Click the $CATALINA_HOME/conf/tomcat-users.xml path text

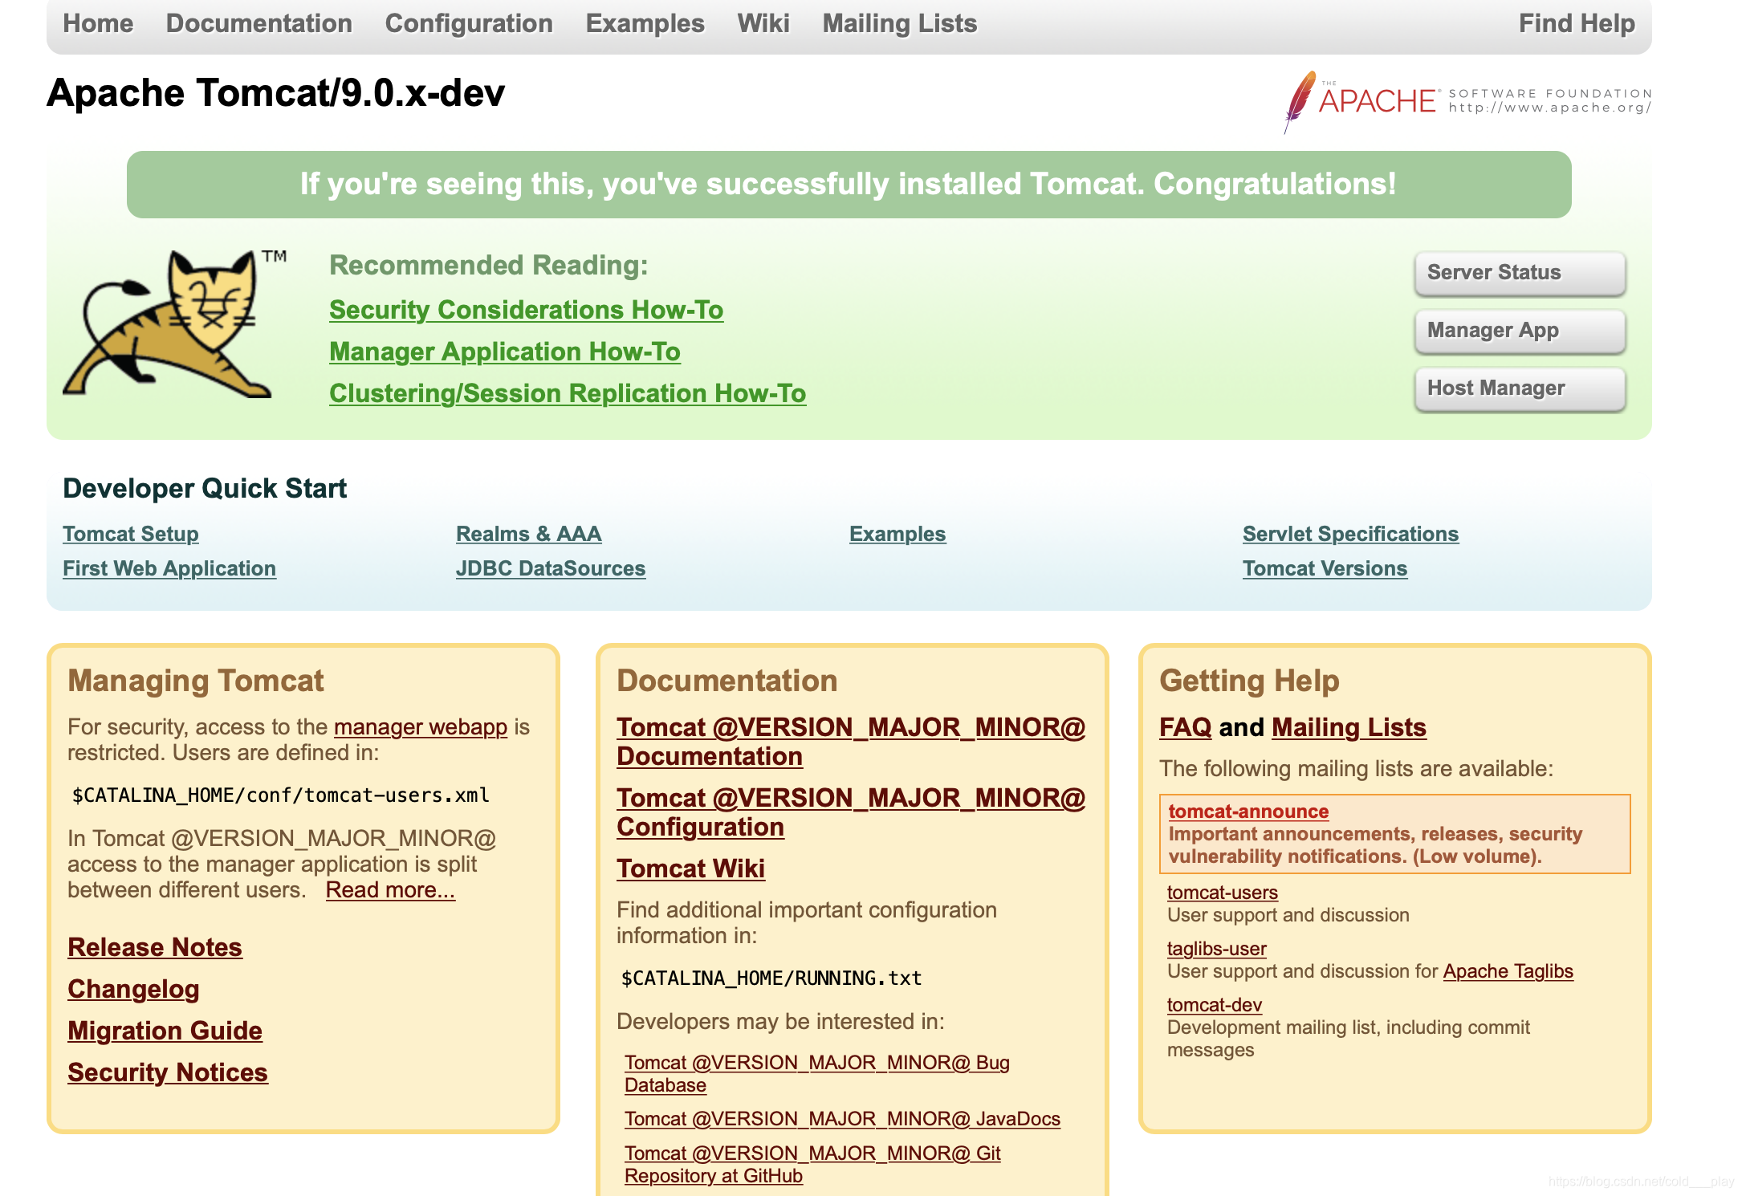[x=281, y=795]
